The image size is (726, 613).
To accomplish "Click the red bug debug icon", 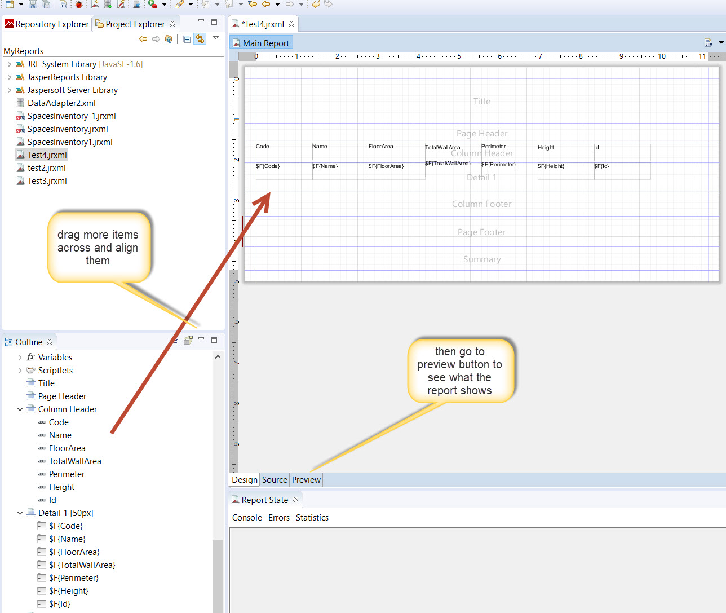I will (x=79, y=4).
